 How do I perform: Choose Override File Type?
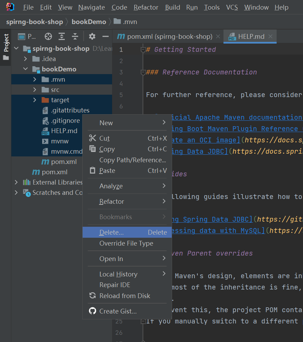(x=127, y=243)
